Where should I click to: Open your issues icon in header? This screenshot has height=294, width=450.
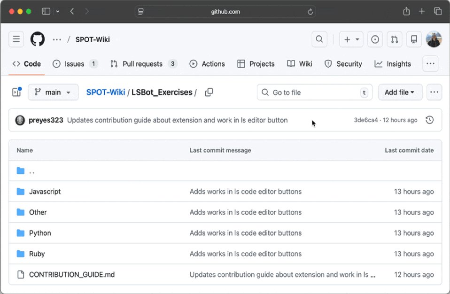(x=375, y=39)
